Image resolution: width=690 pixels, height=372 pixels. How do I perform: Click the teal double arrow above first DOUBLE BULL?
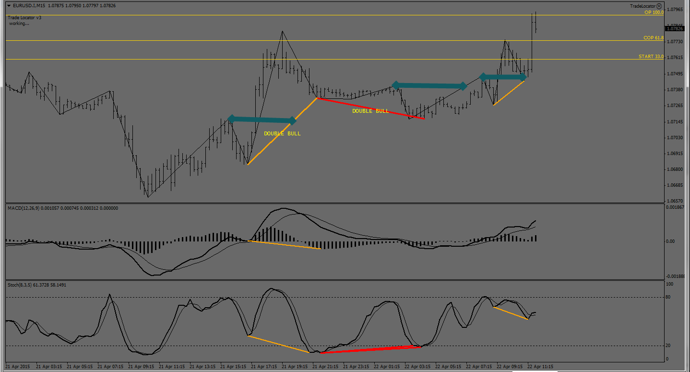262,120
